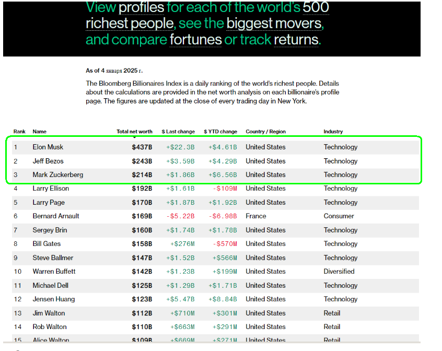Click the -$6.98B YTD change value
Screen dimensions: 442x351
click(x=223, y=216)
